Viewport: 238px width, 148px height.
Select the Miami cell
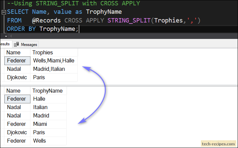click(49, 124)
